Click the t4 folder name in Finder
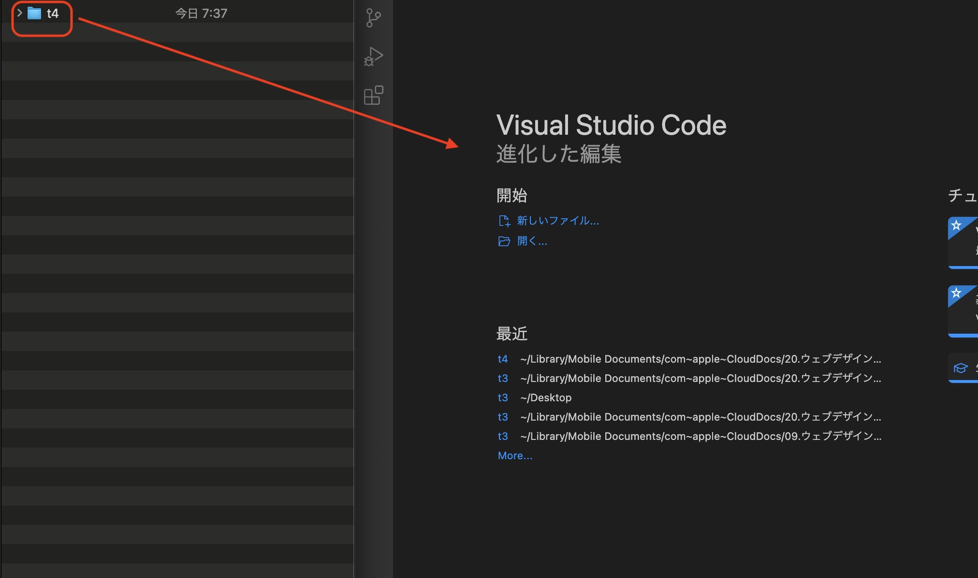978x578 pixels. tap(53, 14)
